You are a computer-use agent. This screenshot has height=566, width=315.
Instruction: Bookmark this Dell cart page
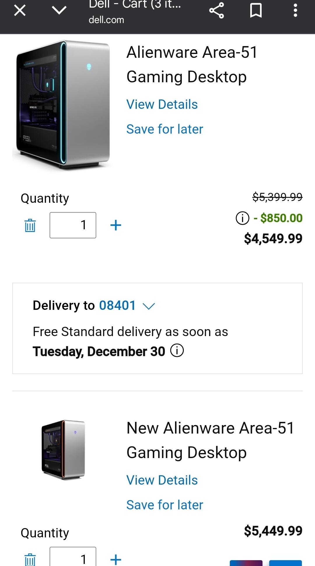[256, 11]
